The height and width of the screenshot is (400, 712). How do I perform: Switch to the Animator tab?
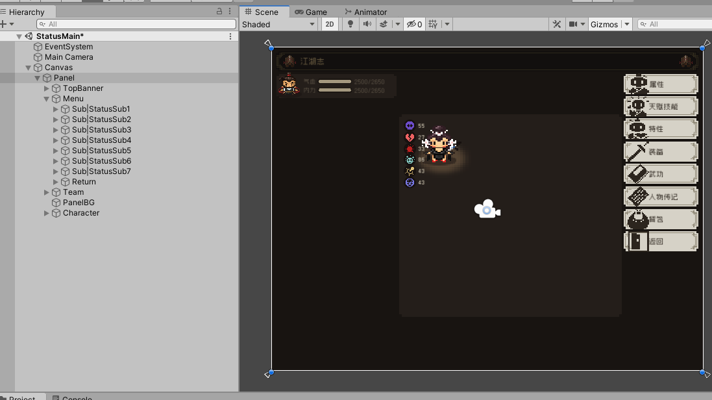tap(366, 12)
